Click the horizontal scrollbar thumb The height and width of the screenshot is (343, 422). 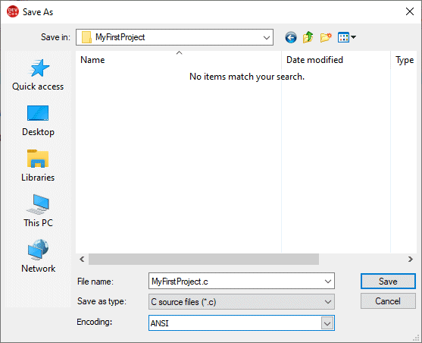point(204,259)
